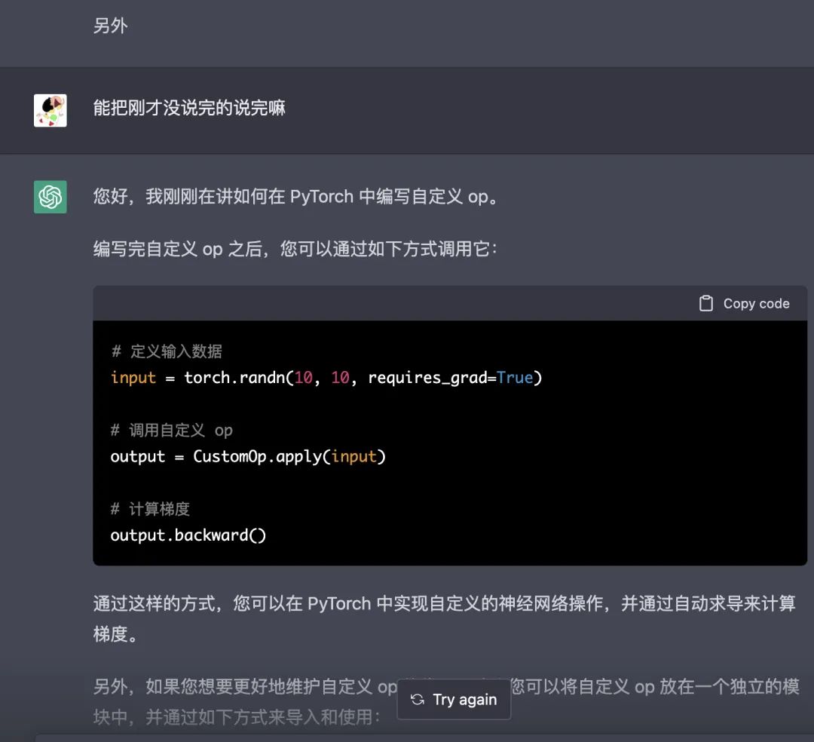Click the user avatar picture
The height and width of the screenshot is (742, 814).
coord(50,111)
